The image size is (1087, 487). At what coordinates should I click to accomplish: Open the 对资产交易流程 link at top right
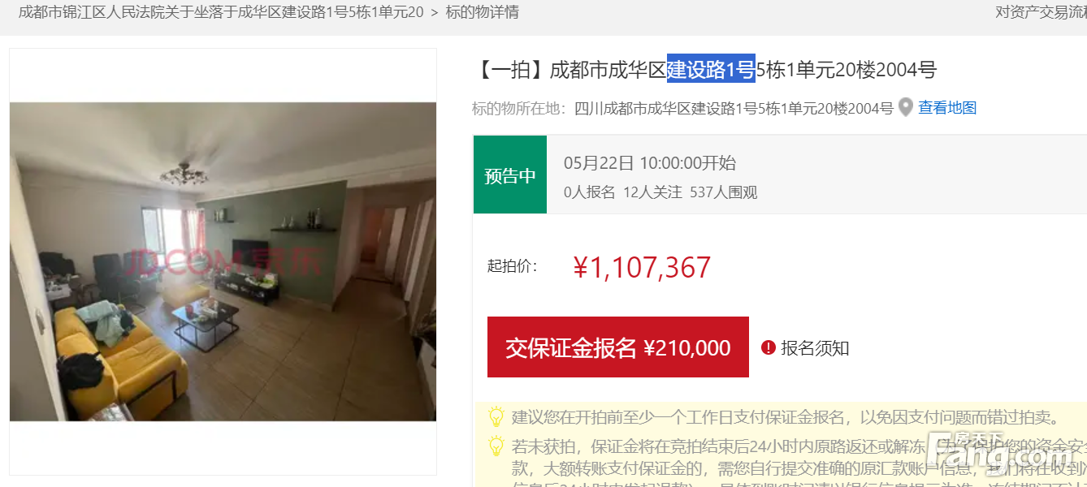click(x=1042, y=12)
